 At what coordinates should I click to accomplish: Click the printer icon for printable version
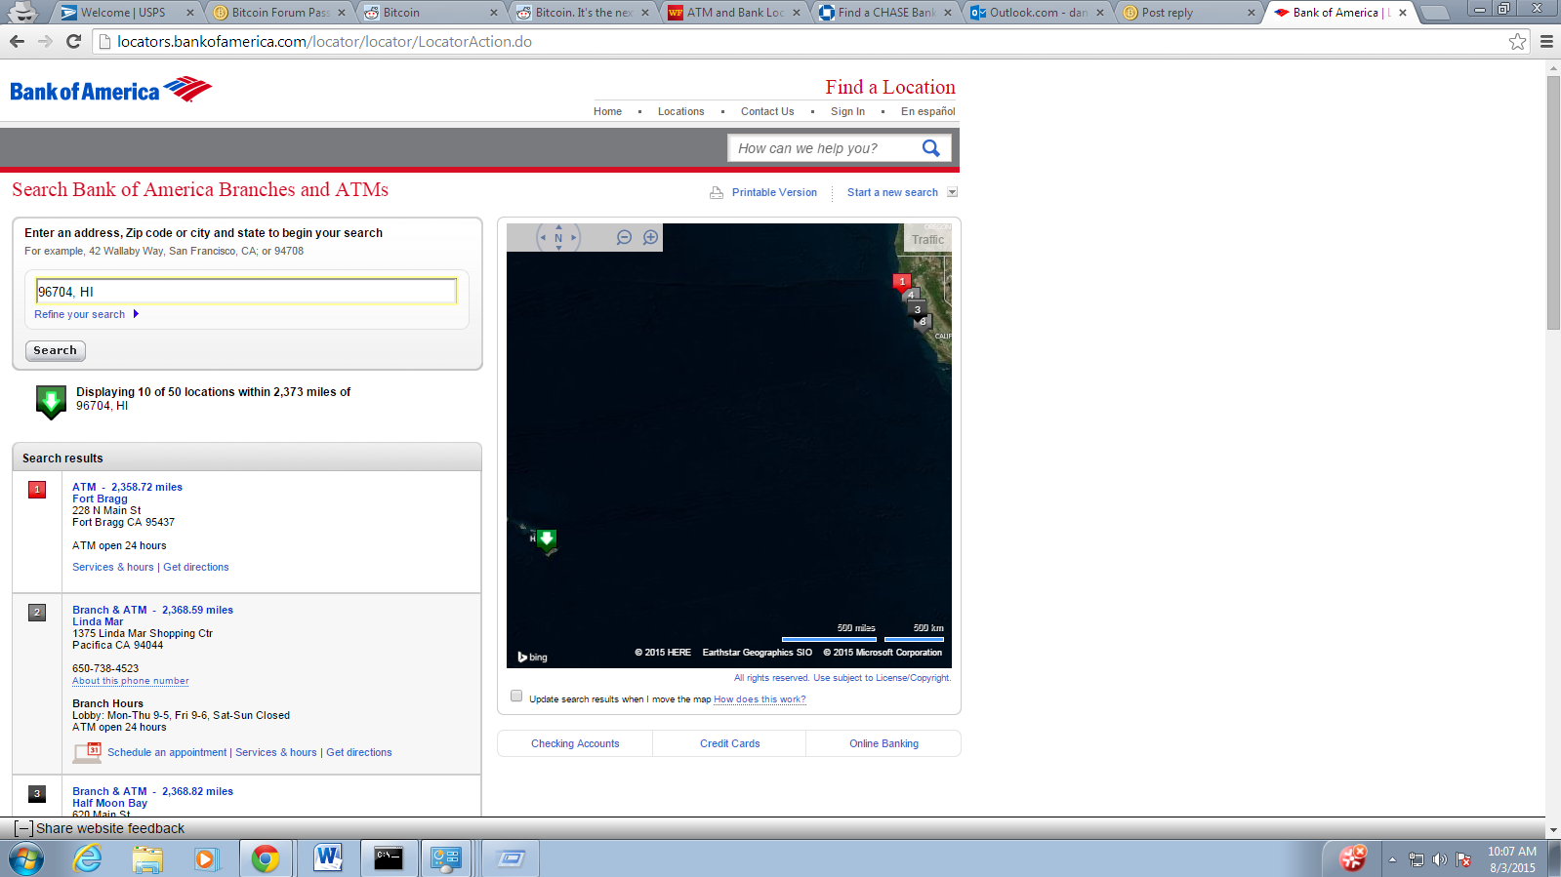(717, 192)
